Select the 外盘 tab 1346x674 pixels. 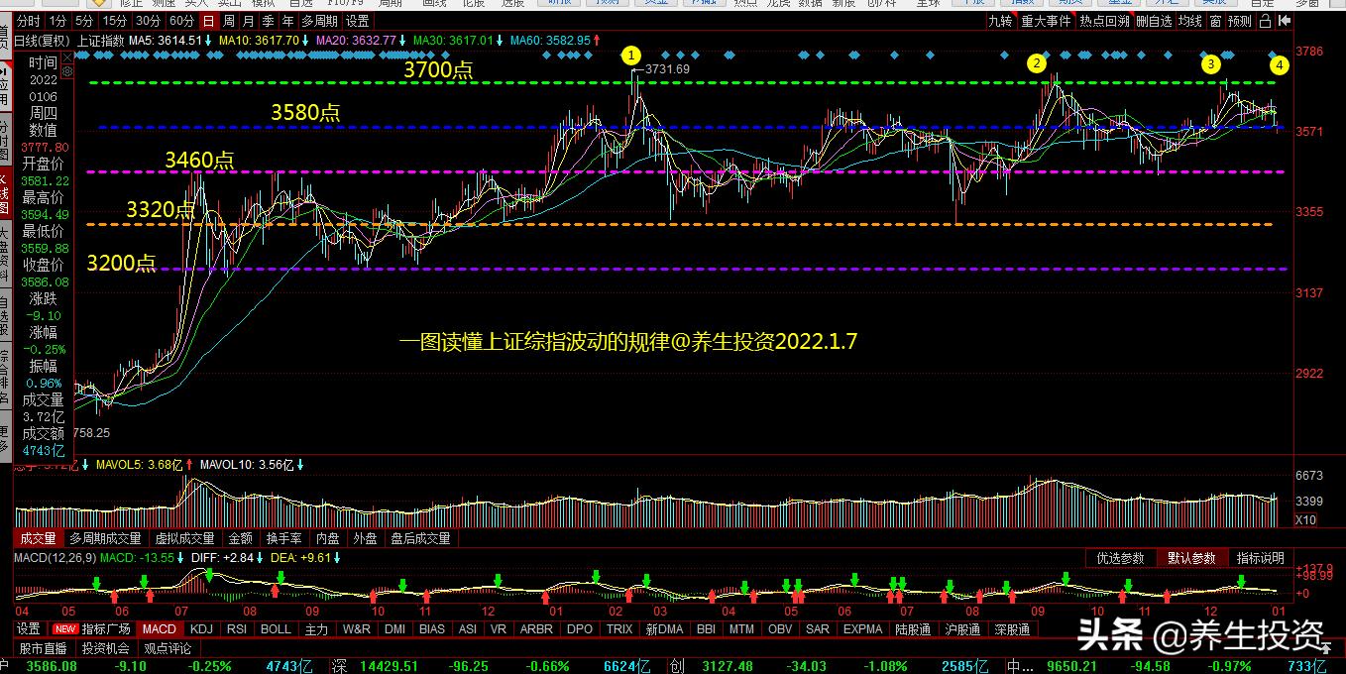click(x=366, y=538)
